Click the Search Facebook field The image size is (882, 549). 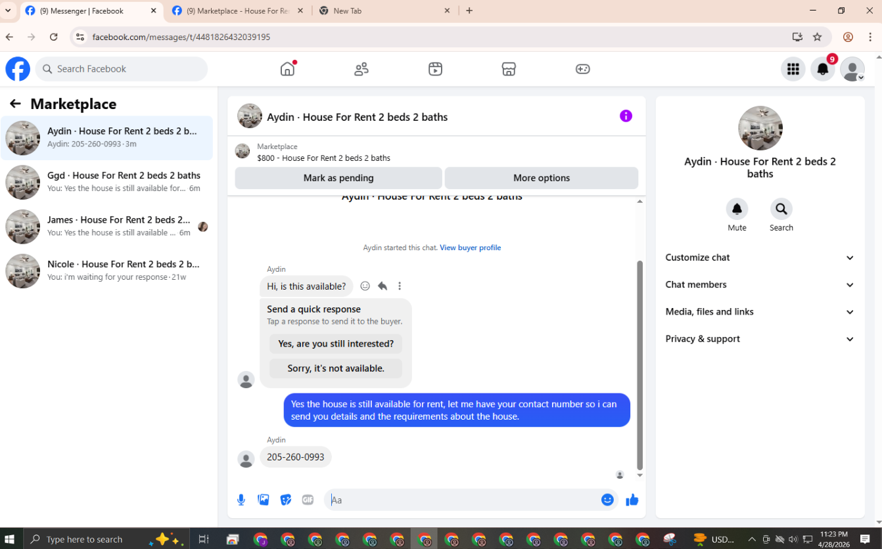point(122,69)
